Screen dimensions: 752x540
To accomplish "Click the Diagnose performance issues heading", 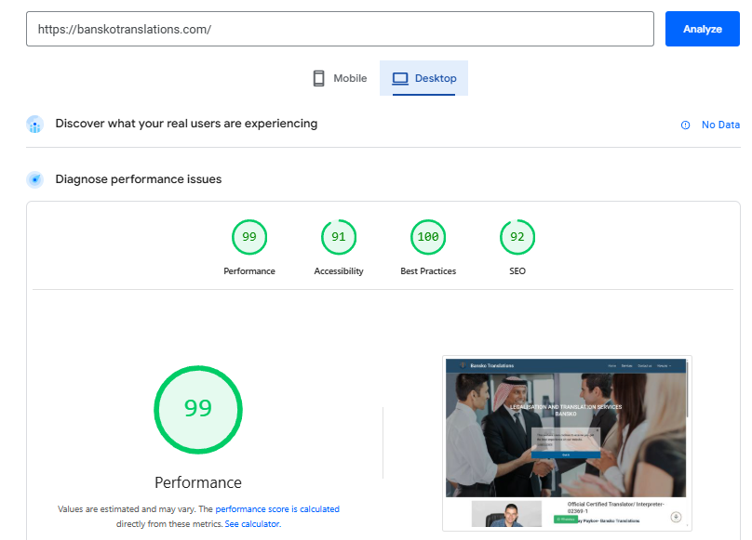I will (x=138, y=179).
